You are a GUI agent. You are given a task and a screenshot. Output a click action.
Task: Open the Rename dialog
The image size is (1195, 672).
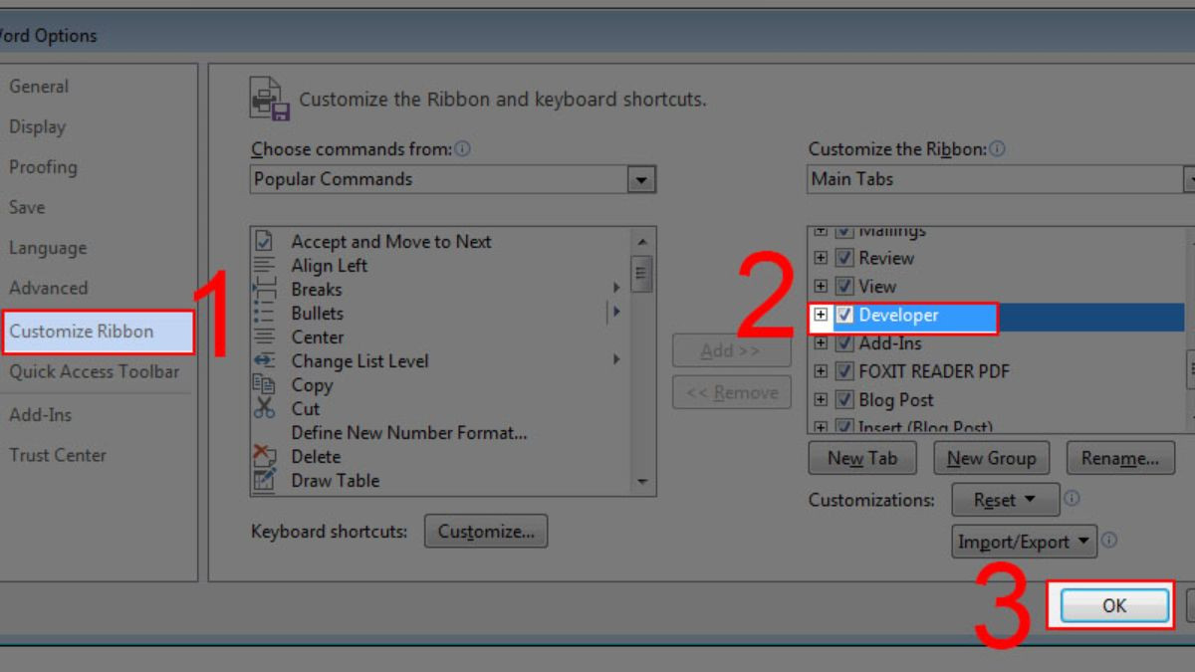[1121, 458]
